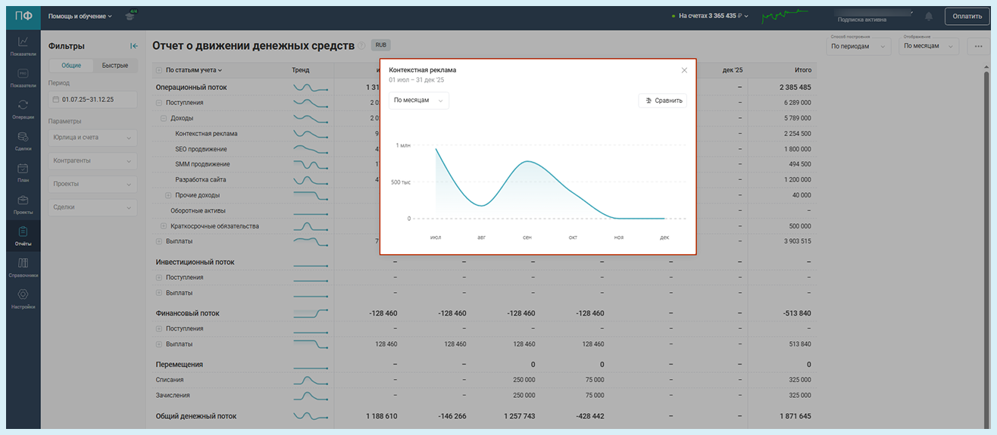Open Настройки gear in the sidebar

coord(23,298)
